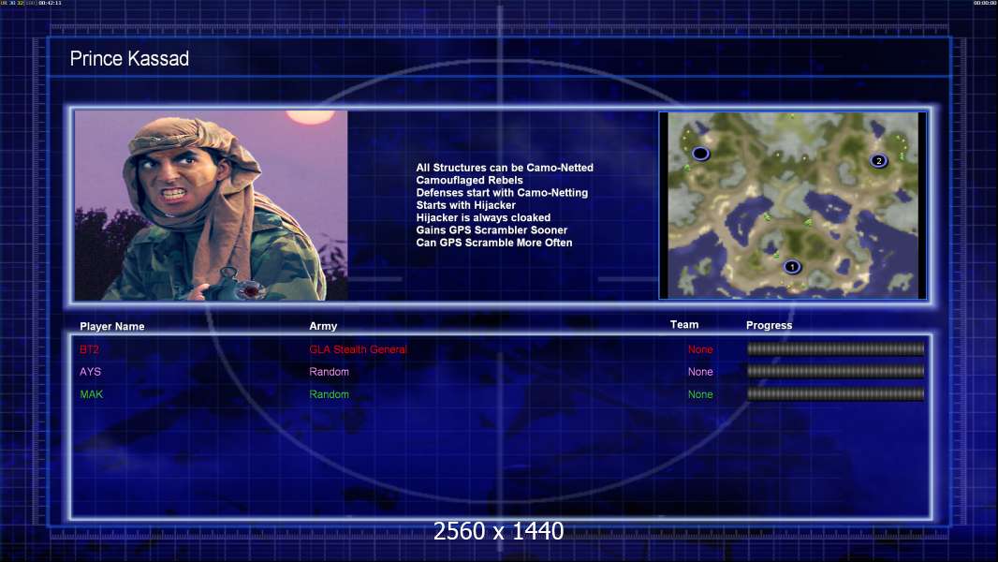Image resolution: width=998 pixels, height=562 pixels.
Task: Select player AYS in the list
Action: (x=91, y=372)
